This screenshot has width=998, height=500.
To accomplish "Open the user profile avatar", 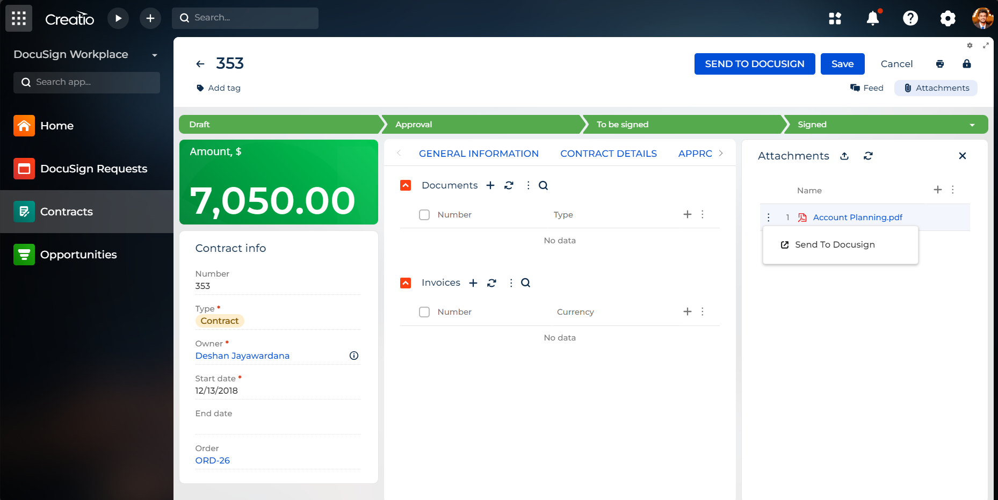I will (x=982, y=18).
